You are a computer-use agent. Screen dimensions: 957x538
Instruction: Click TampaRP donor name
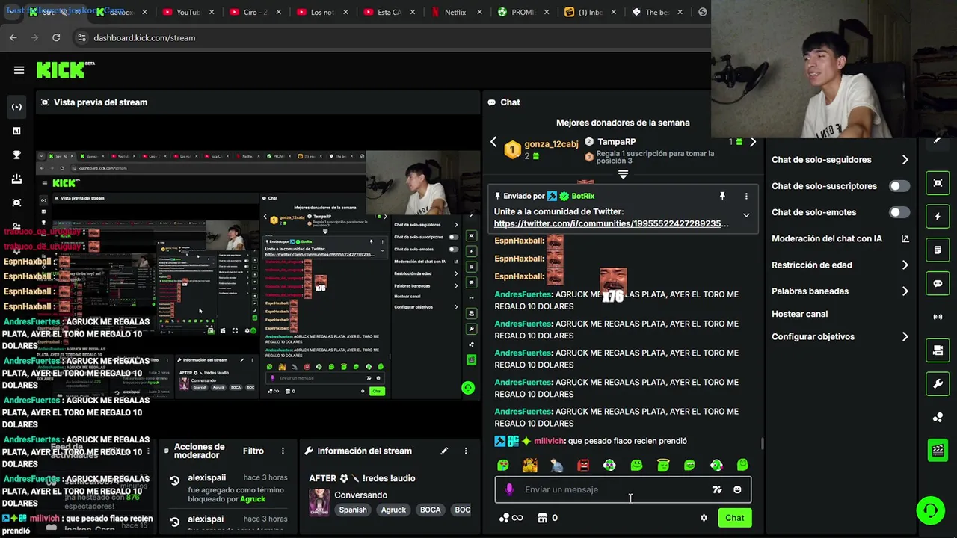tap(616, 141)
